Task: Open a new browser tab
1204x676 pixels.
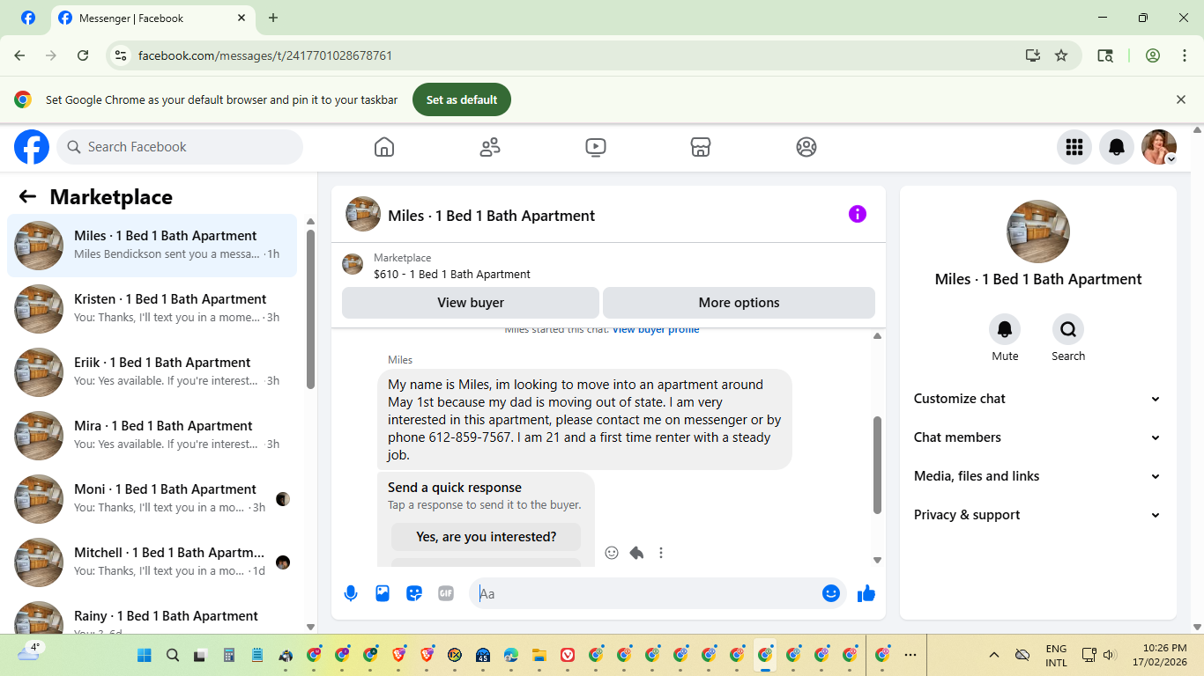Action: click(x=273, y=18)
